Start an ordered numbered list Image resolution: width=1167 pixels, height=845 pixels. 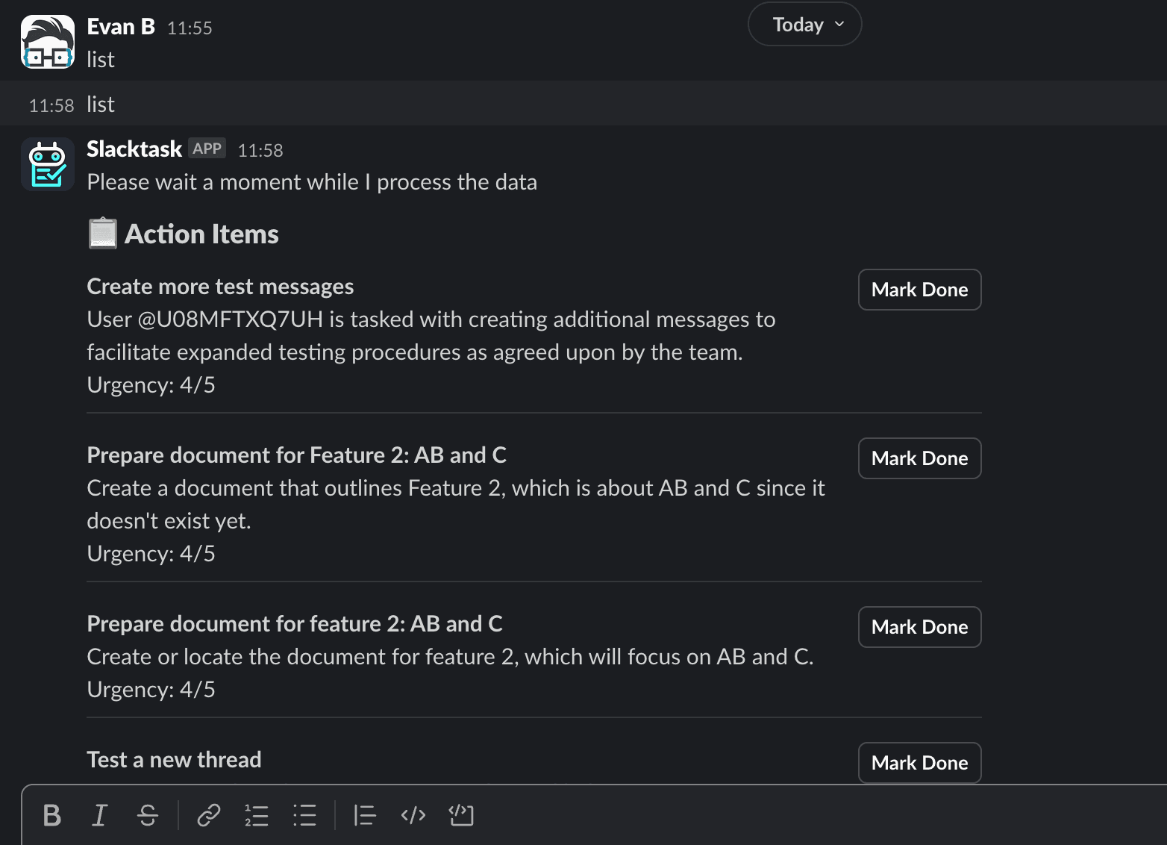256,815
